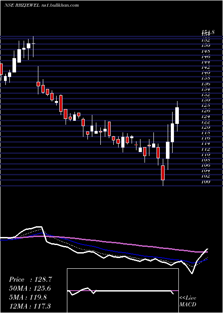
Task: Click the 100 price axis label
Action: pyautogui.click(x=206, y=182)
